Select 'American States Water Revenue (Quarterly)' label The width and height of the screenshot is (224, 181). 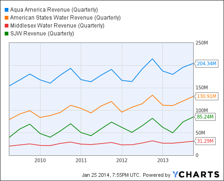tap(65, 18)
